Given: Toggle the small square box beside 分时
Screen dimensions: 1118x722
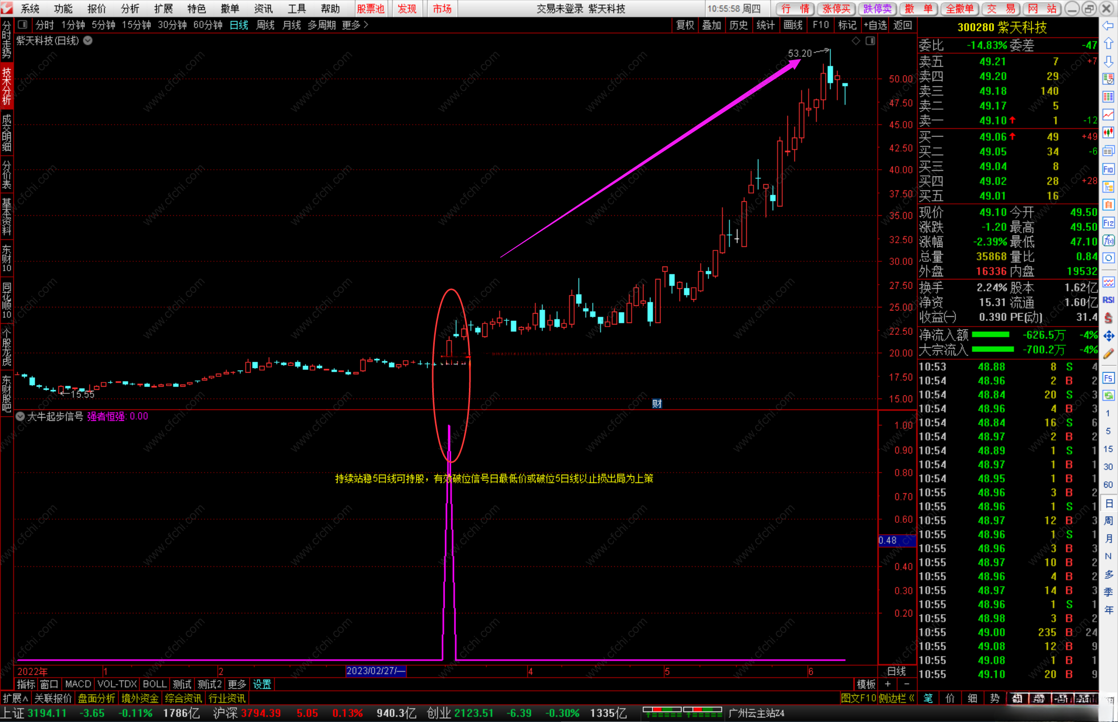Looking at the screenshot, I should (x=23, y=24).
